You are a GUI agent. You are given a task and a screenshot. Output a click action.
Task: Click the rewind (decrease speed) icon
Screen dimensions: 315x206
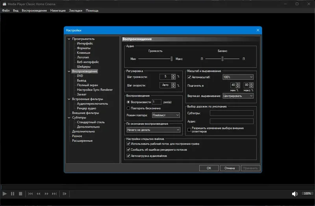[x=39, y=194]
